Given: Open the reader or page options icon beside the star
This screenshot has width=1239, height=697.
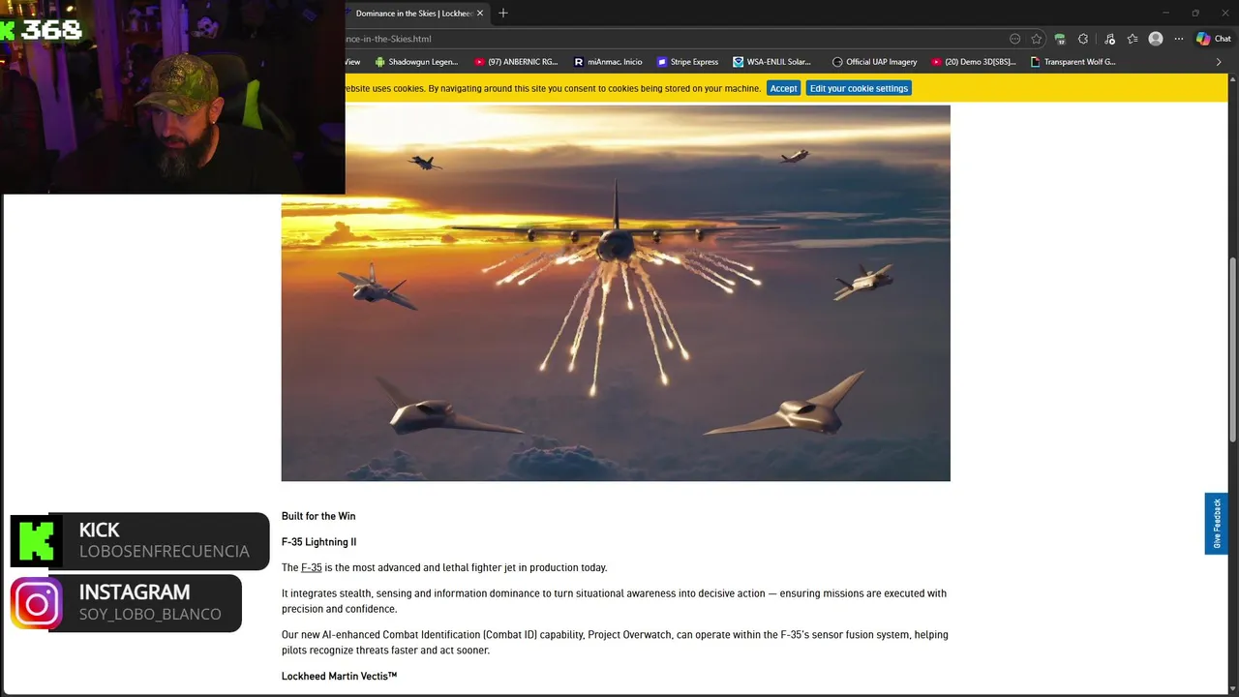Looking at the screenshot, I should click(x=1014, y=39).
